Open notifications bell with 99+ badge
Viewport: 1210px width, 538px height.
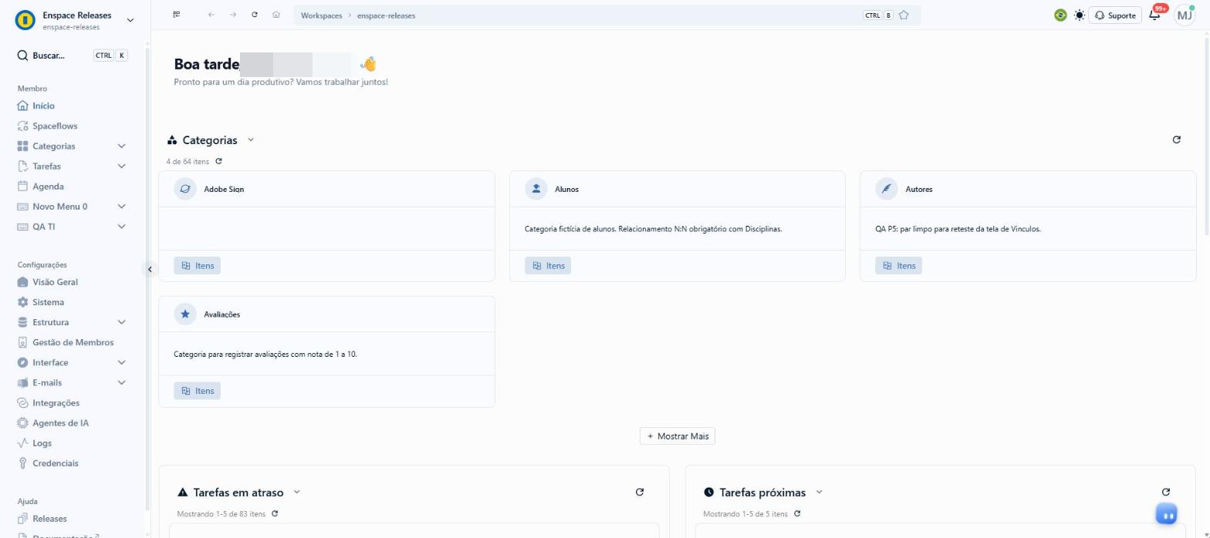[x=1155, y=15]
